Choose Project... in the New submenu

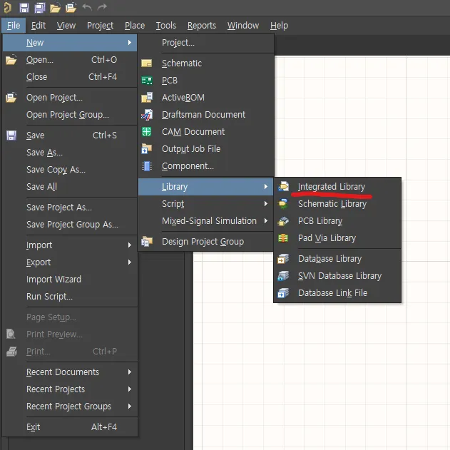click(x=205, y=43)
